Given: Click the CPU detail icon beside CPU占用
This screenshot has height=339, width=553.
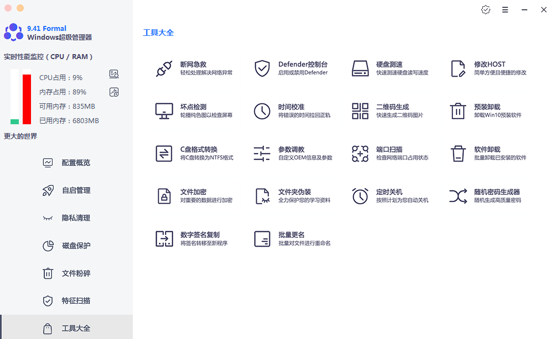Looking at the screenshot, I should 114,75.
